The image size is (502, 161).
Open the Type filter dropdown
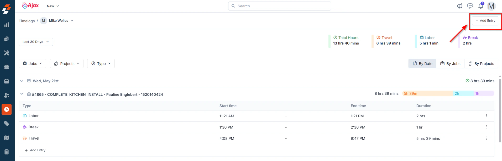(101, 64)
